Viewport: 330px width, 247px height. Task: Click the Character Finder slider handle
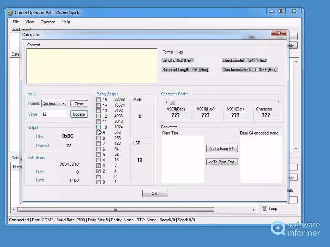tap(172, 102)
